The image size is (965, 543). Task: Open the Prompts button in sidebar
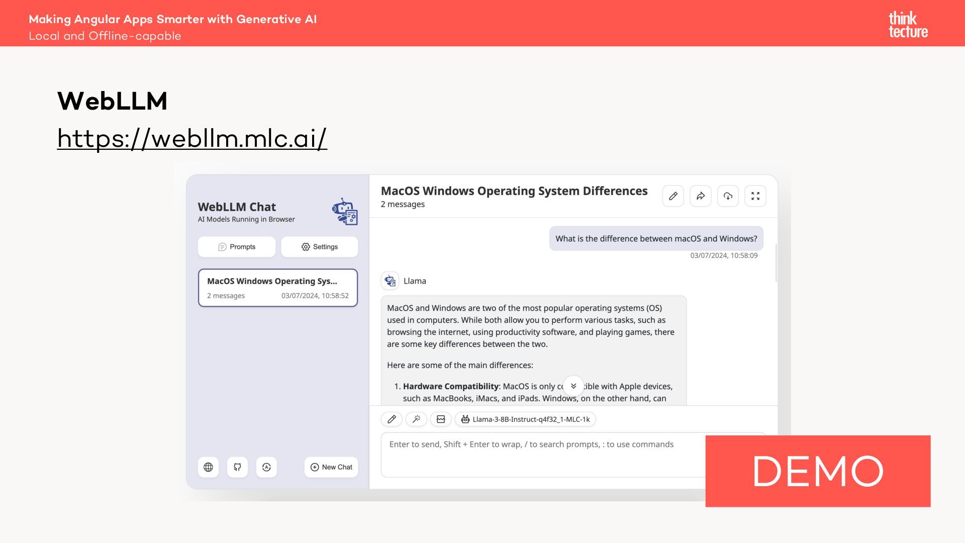coord(237,247)
